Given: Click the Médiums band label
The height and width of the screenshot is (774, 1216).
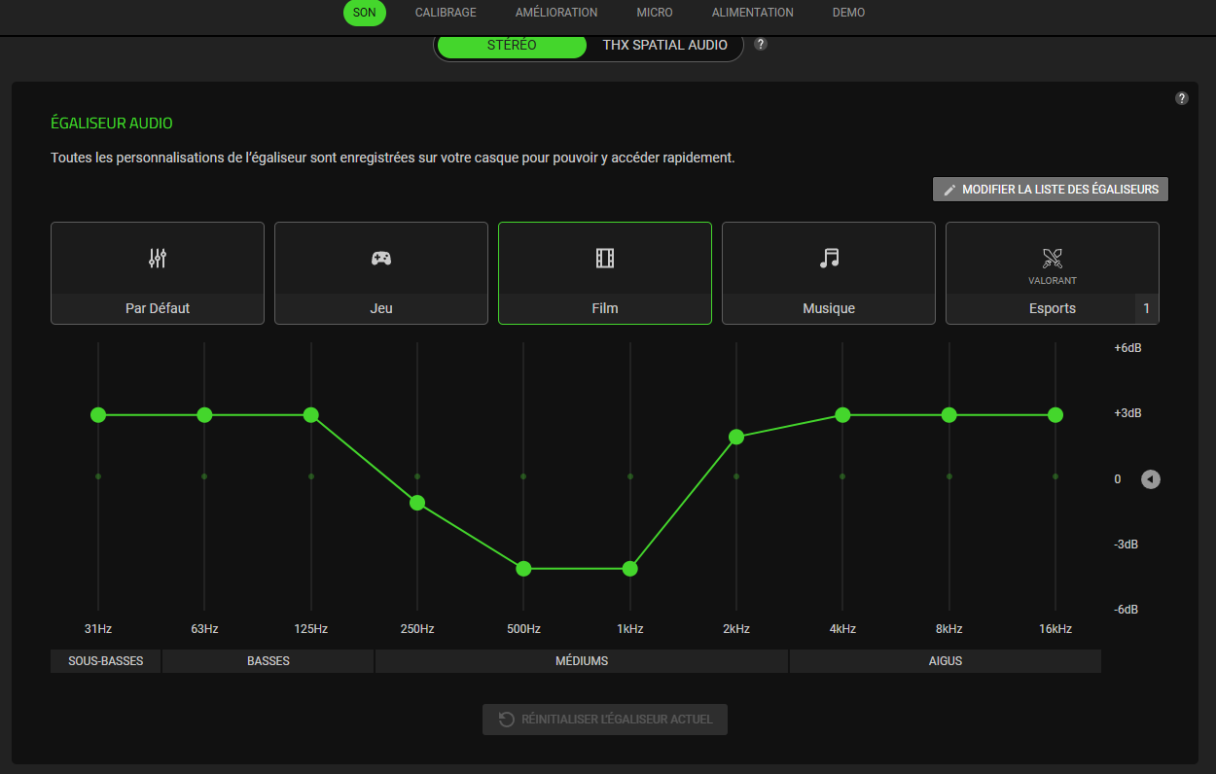Looking at the screenshot, I should click(x=582, y=661).
